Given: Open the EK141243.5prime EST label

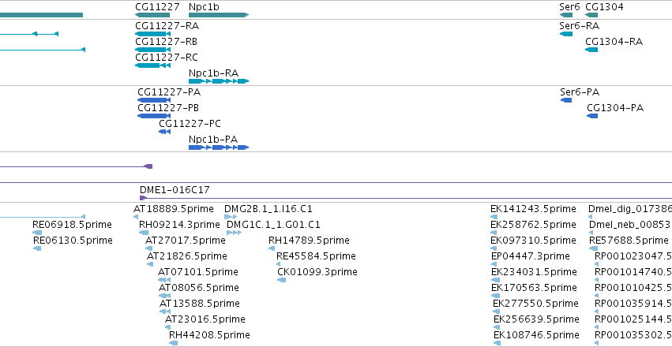Looking at the screenshot, I should click(x=533, y=209).
